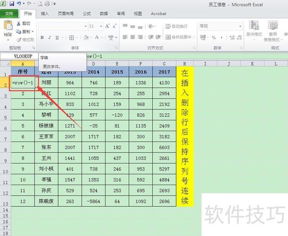Image resolution: width=288 pixels, height=236 pixels.
Task: Increase font size with large A icon
Action: tap(107, 26)
